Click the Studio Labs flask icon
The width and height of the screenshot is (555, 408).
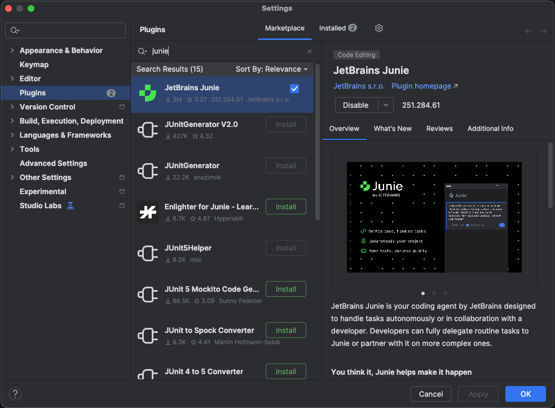click(71, 206)
